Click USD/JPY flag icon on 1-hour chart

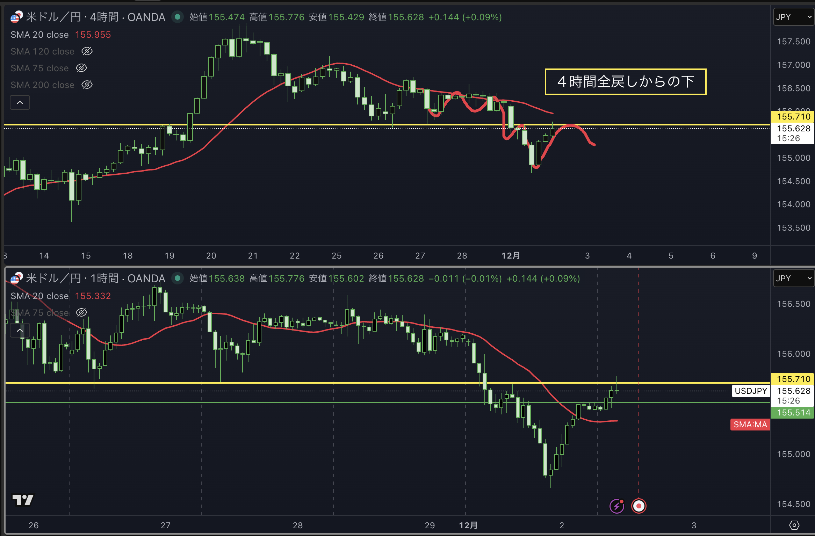pyautogui.click(x=16, y=278)
